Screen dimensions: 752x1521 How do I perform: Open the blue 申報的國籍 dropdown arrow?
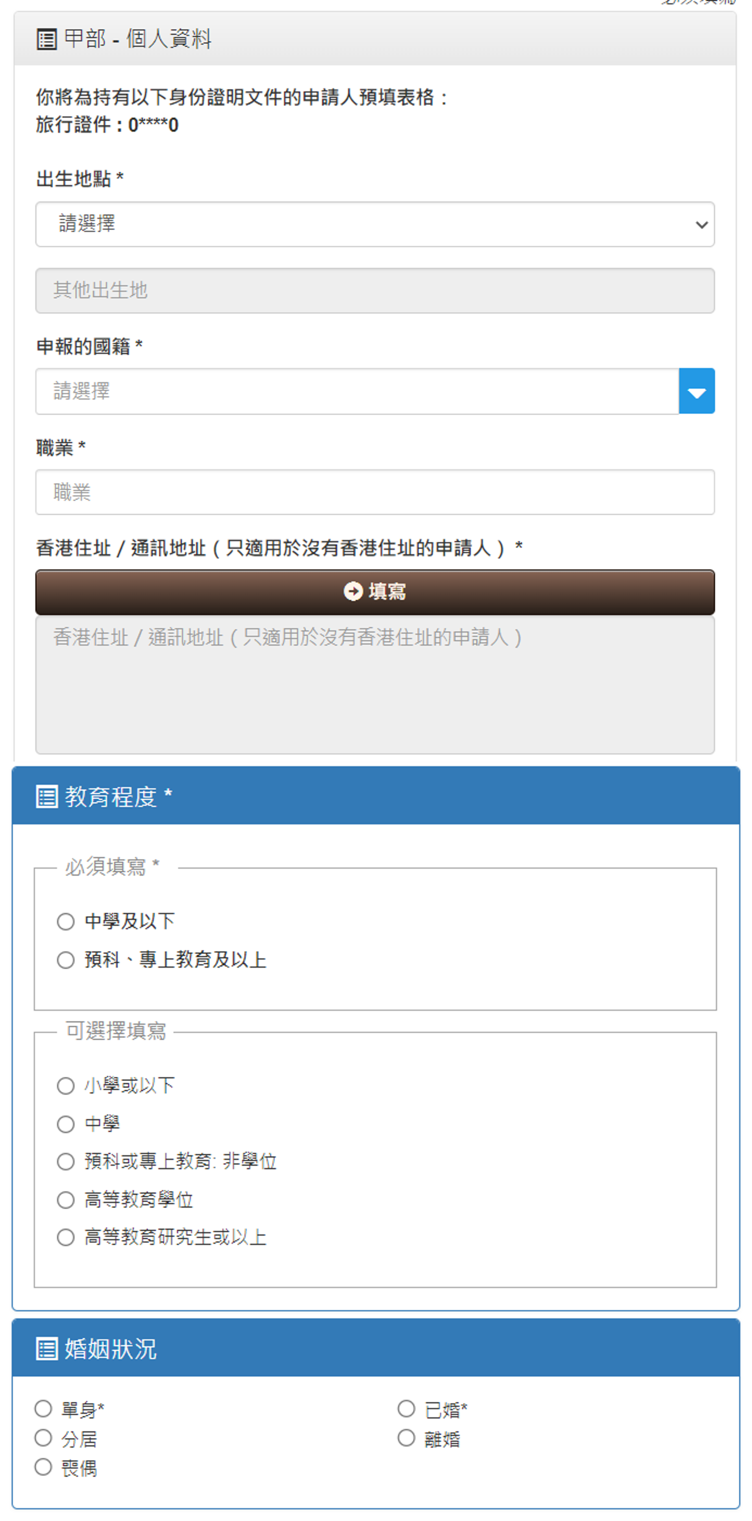point(697,391)
